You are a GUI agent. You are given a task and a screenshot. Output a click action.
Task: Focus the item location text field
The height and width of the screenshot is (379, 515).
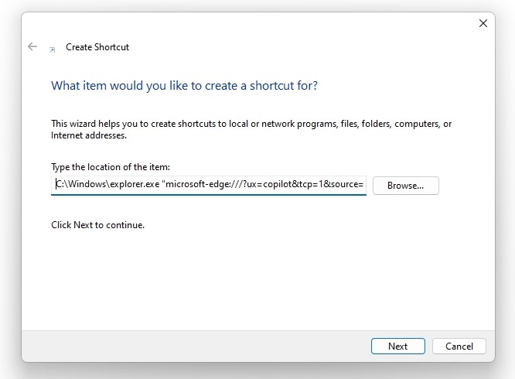[x=209, y=185]
